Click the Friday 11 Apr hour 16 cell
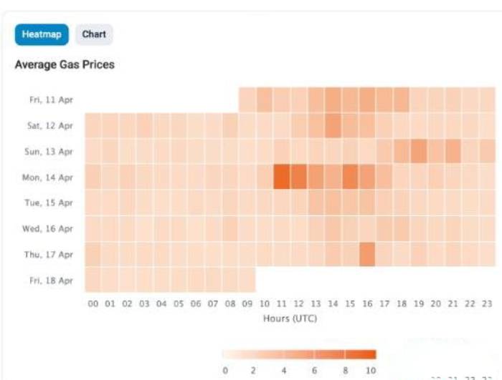 [368, 99]
